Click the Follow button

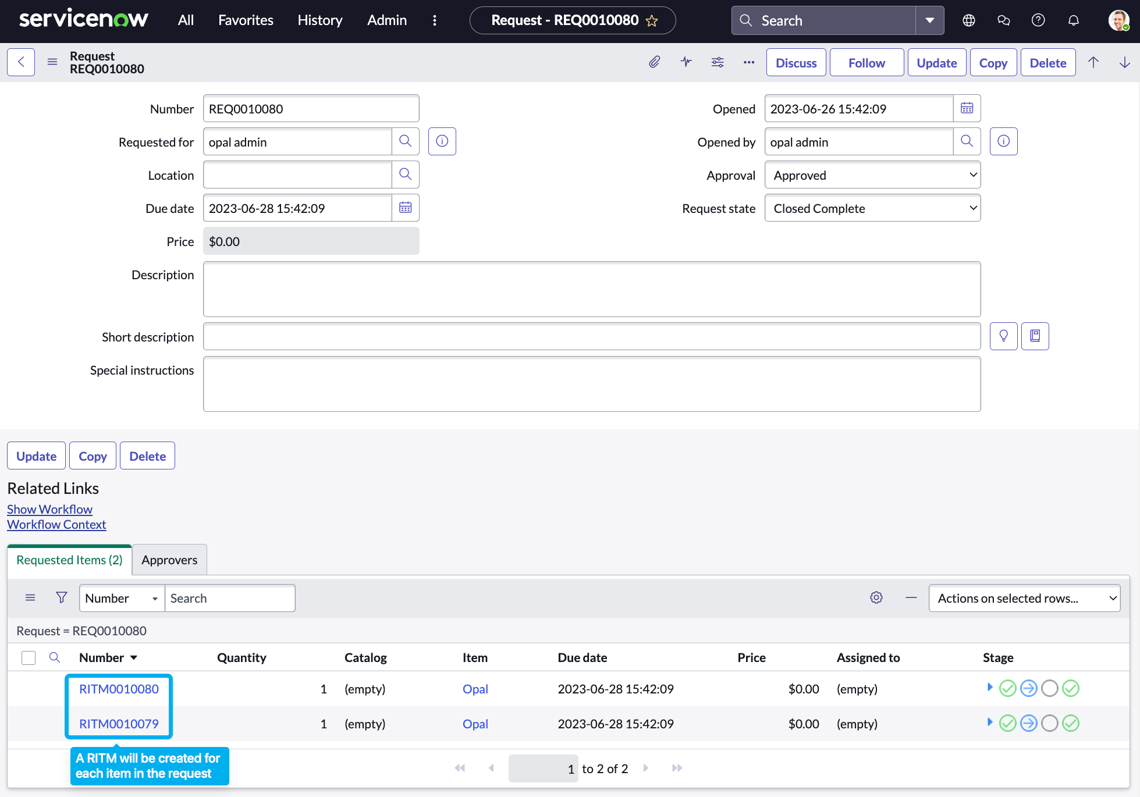(x=866, y=63)
